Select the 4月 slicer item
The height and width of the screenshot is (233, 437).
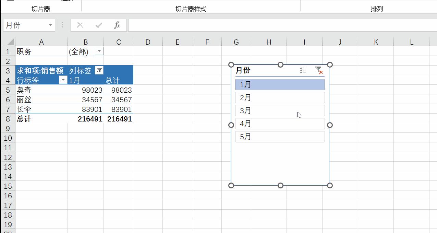click(280, 124)
